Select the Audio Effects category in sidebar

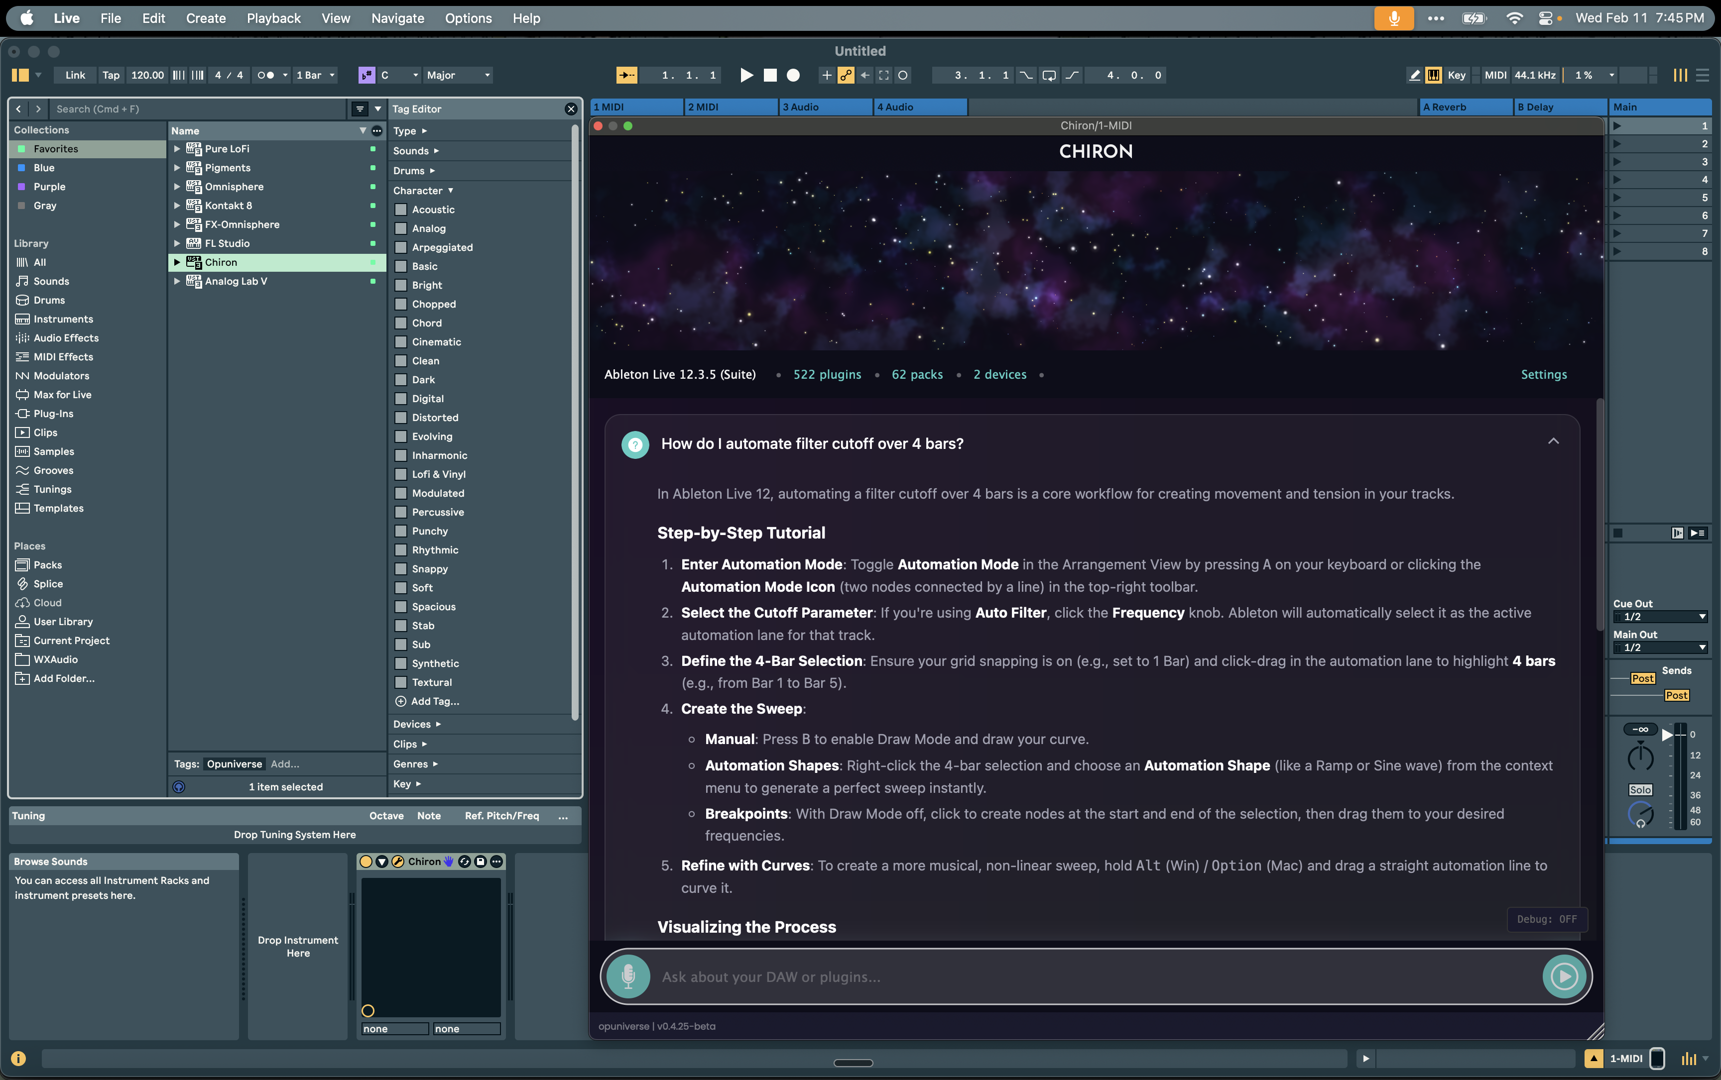(65, 337)
